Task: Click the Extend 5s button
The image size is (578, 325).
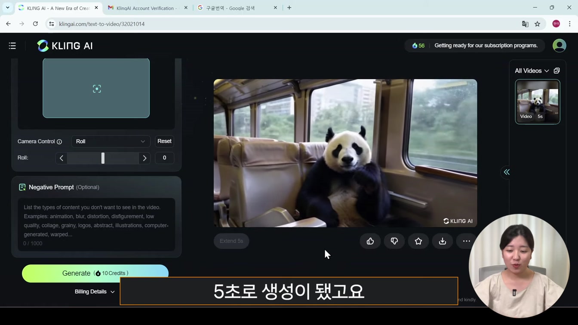Action: point(231,241)
